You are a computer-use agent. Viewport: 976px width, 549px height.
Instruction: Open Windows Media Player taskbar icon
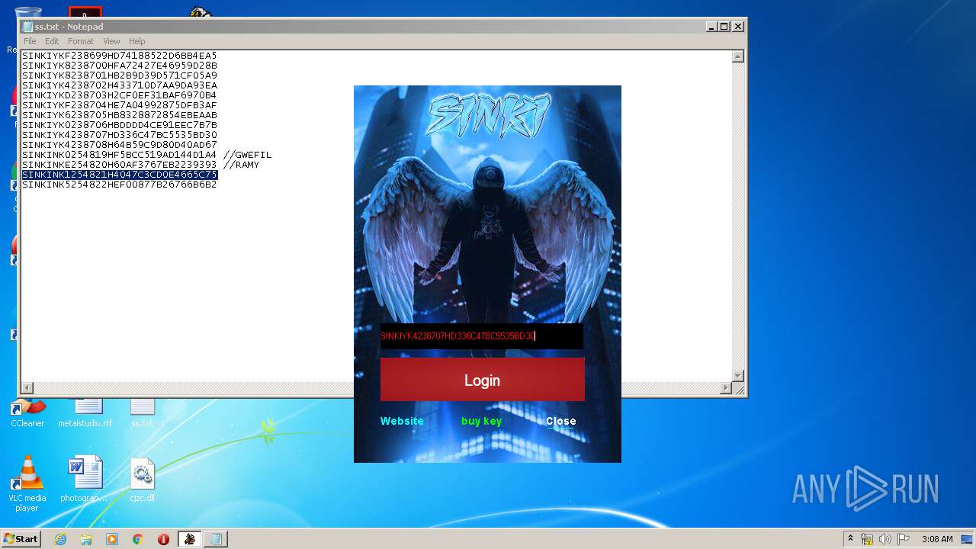pyautogui.click(x=112, y=539)
